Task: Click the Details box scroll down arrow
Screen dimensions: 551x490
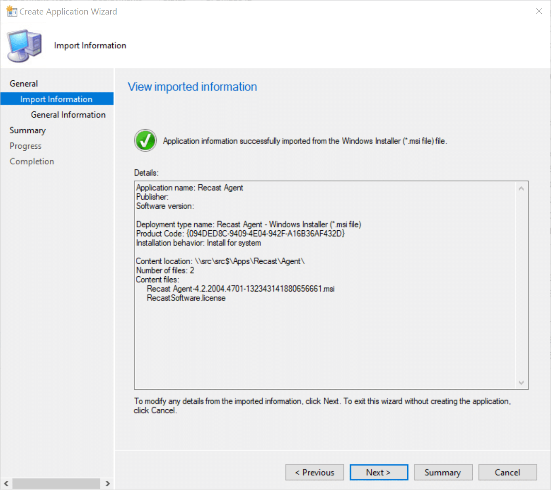Action: coord(521,383)
